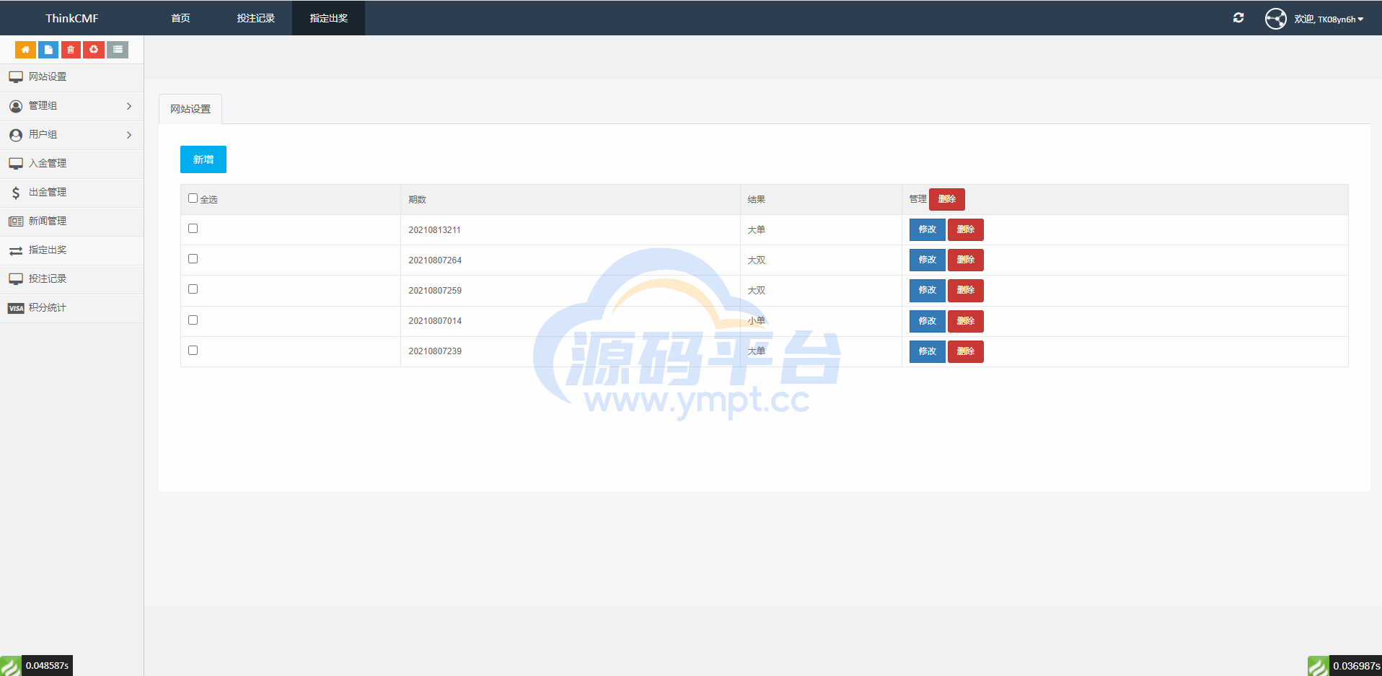Click the gray list shortcut icon
The width and height of the screenshot is (1382, 676).
[x=118, y=50]
